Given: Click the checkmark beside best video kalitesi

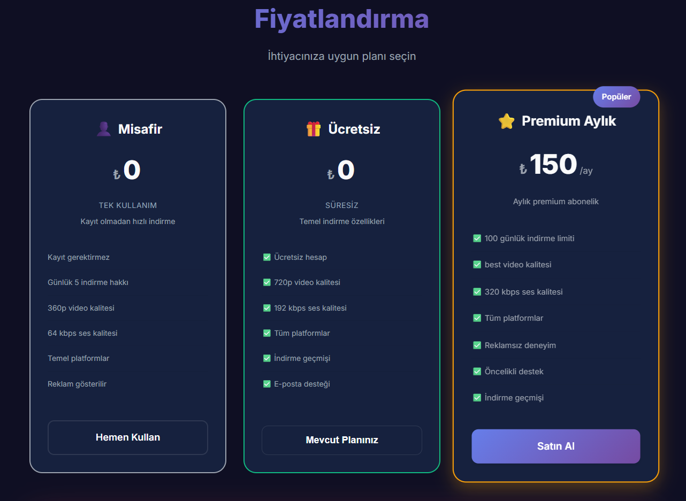Looking at the screenshot, I should click(x=477, y=265).
